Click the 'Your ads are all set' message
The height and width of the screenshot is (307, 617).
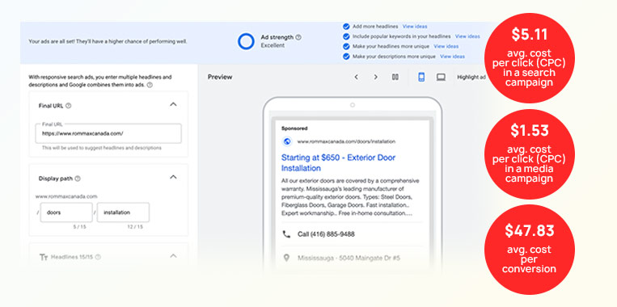coord(108,41)
